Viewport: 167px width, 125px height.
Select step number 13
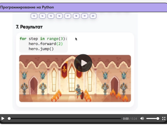point(34,16)
